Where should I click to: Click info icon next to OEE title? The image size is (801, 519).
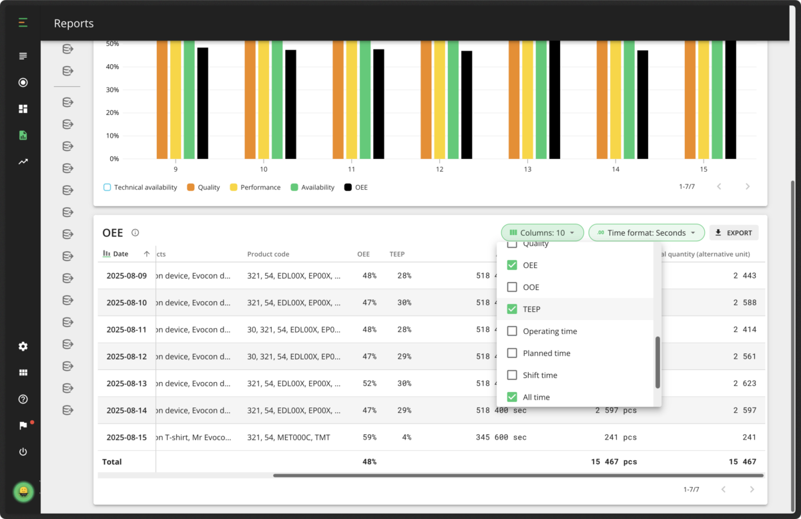click(x=136, y=233)
